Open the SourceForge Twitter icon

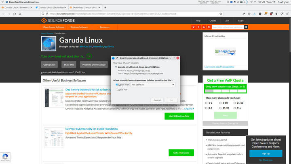pyautogui.click(x=193, y=27)
